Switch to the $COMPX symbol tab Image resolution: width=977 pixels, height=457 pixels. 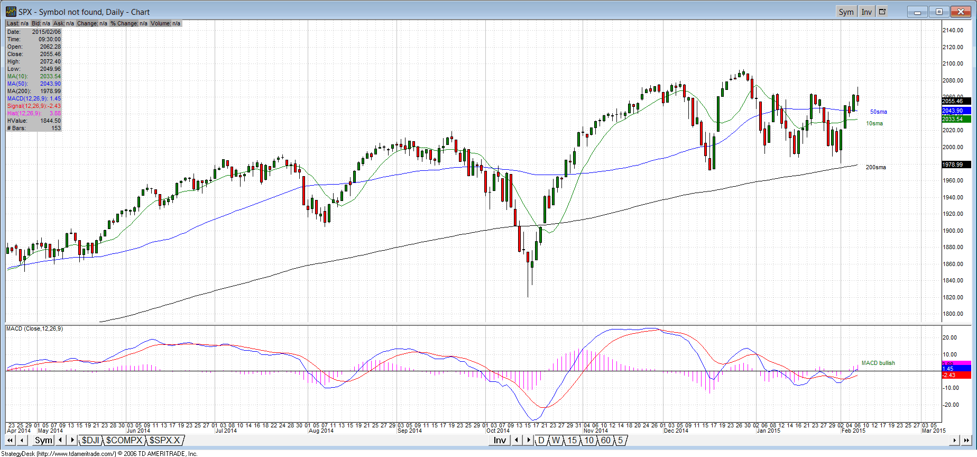coord(124,441)
